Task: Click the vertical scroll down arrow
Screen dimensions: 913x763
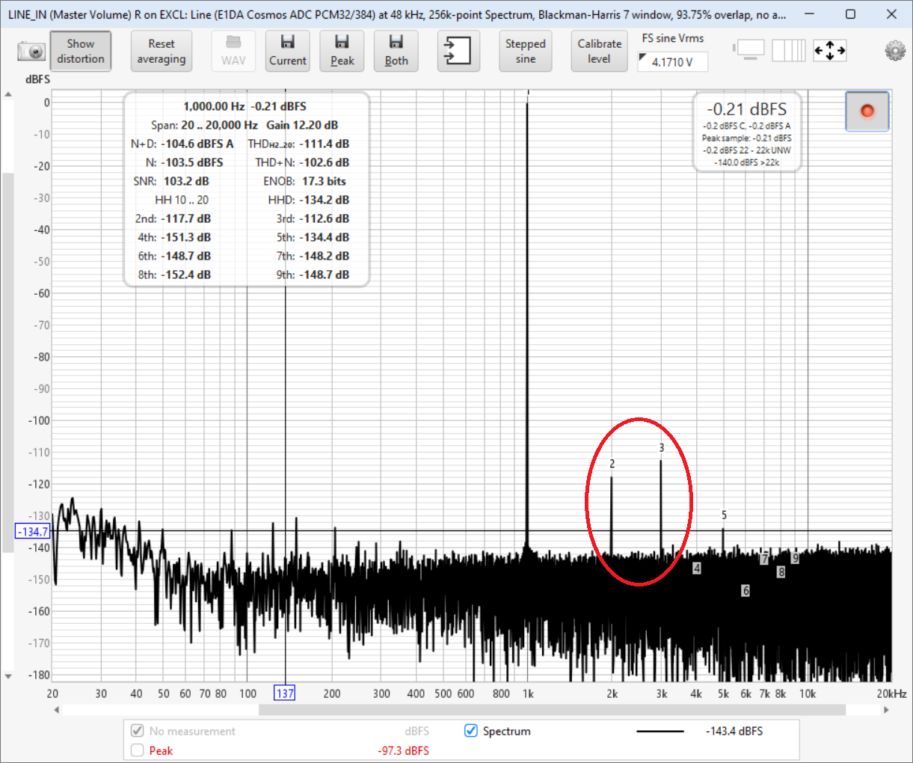Action: tap(8, 676)
